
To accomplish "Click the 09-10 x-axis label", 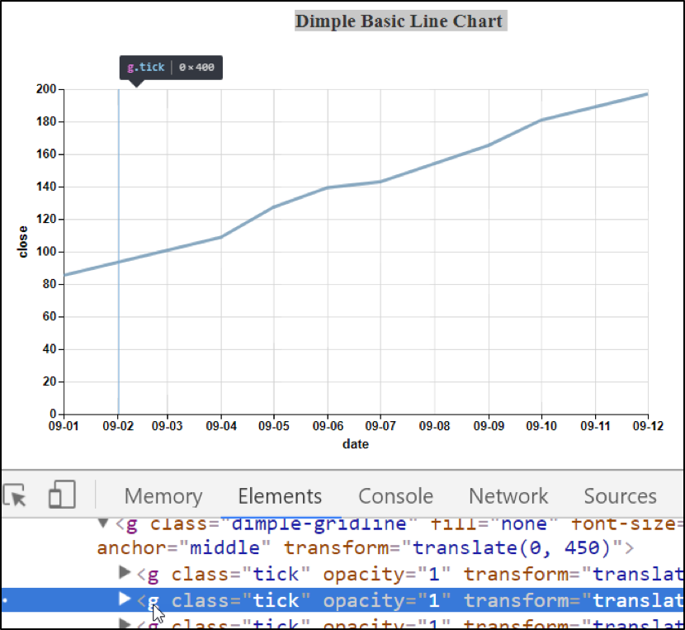I will coord(541,426).
